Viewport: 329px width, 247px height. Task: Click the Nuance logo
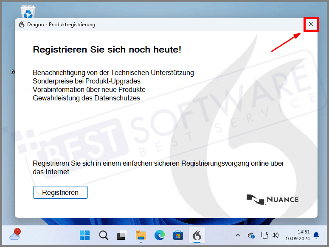[273, 200]
